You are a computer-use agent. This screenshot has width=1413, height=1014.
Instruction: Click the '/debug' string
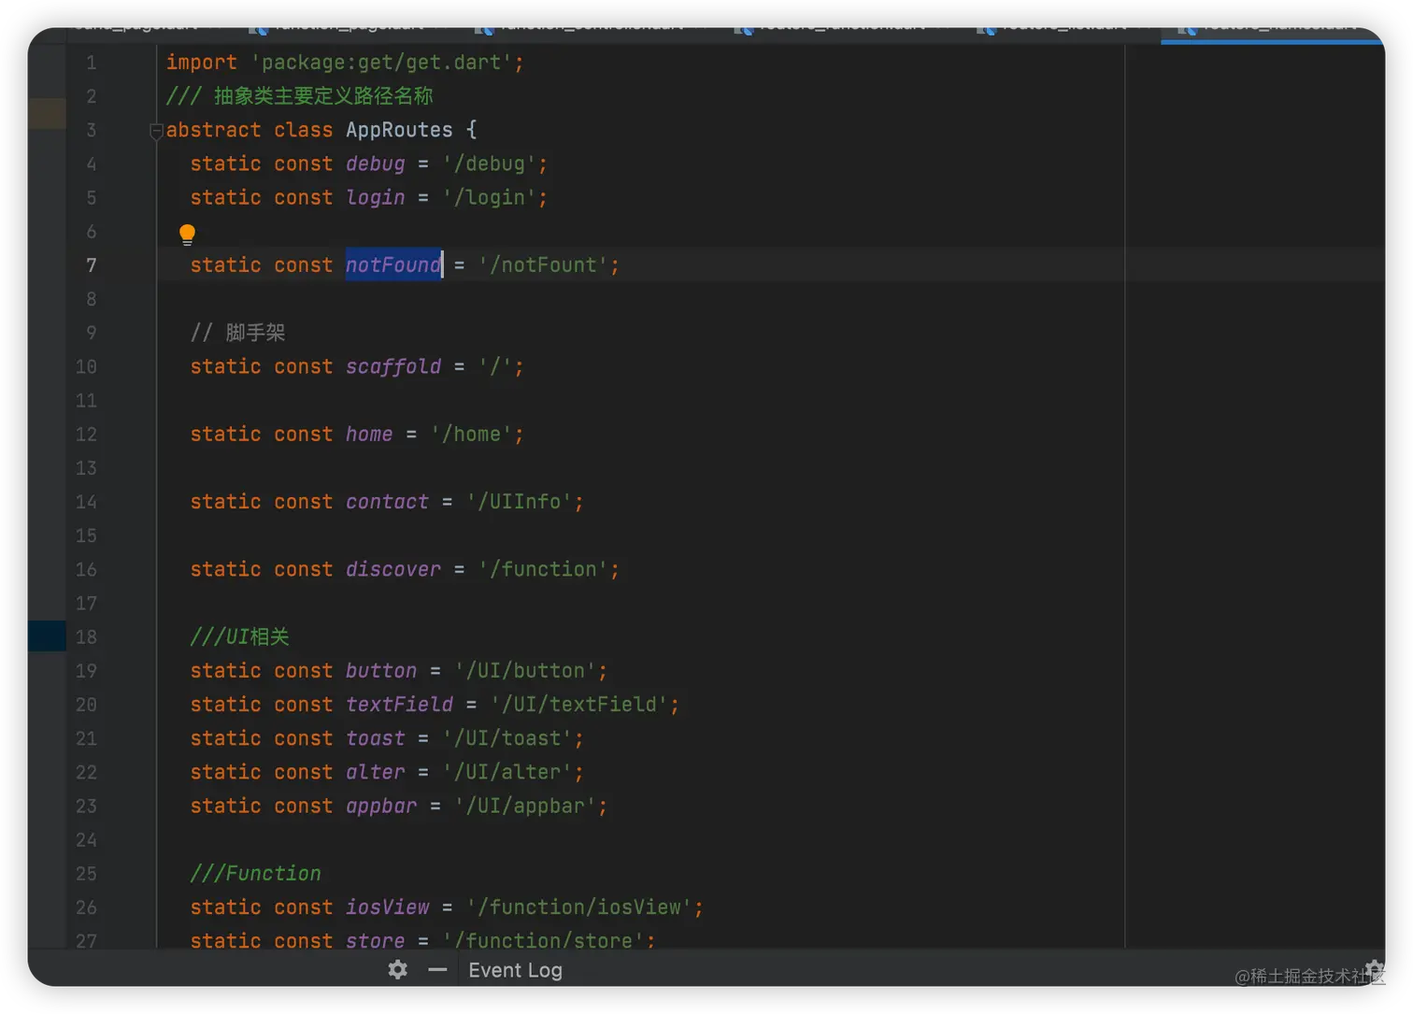[x=489, y=164]
